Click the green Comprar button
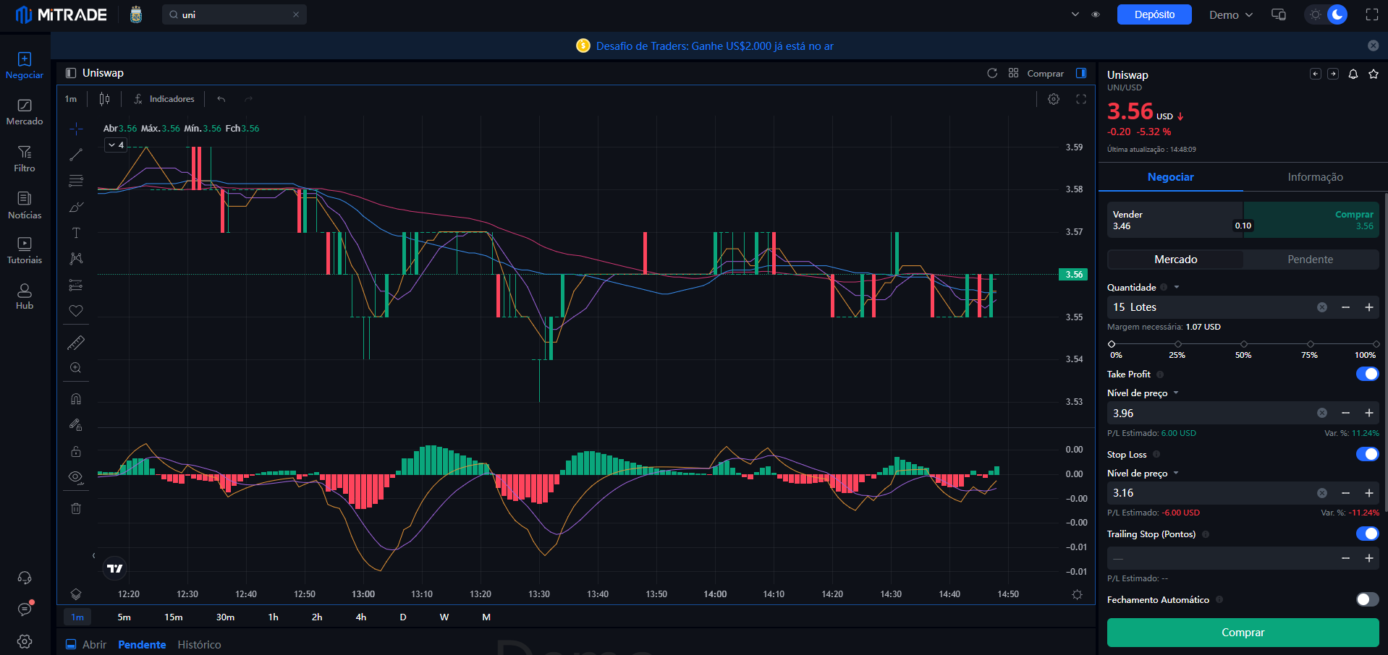Image resolution: width=1388 pixels, height=655 pixels. point(1243,633)
